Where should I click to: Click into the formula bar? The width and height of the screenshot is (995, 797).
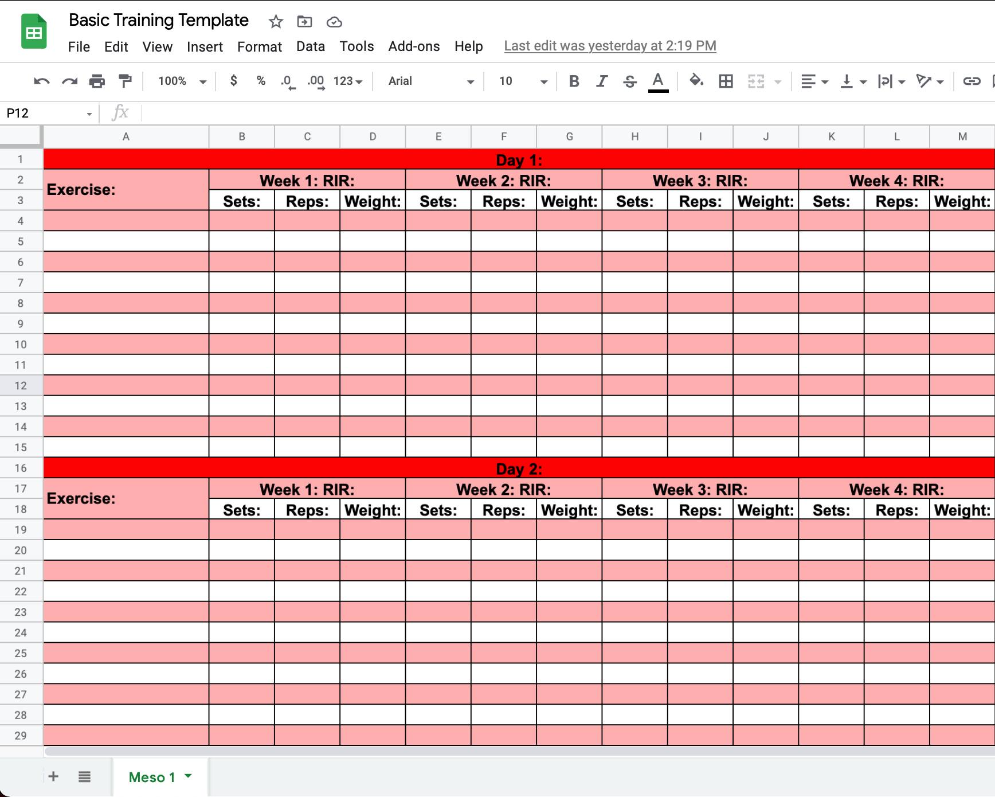567,113
